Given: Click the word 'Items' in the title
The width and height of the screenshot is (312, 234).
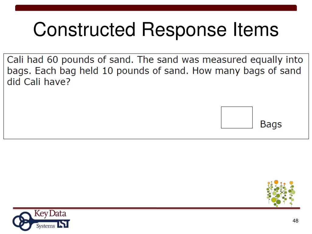Looking at the screenshot, I should (256, 30).
